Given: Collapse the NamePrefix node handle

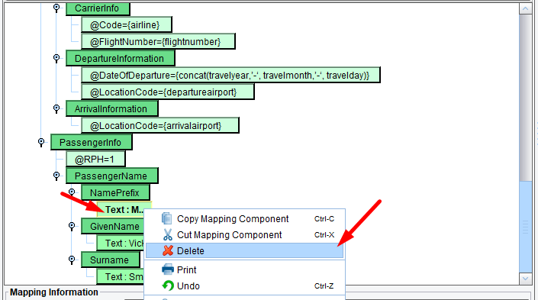Looking at the screenshot, I should [72, 192].
